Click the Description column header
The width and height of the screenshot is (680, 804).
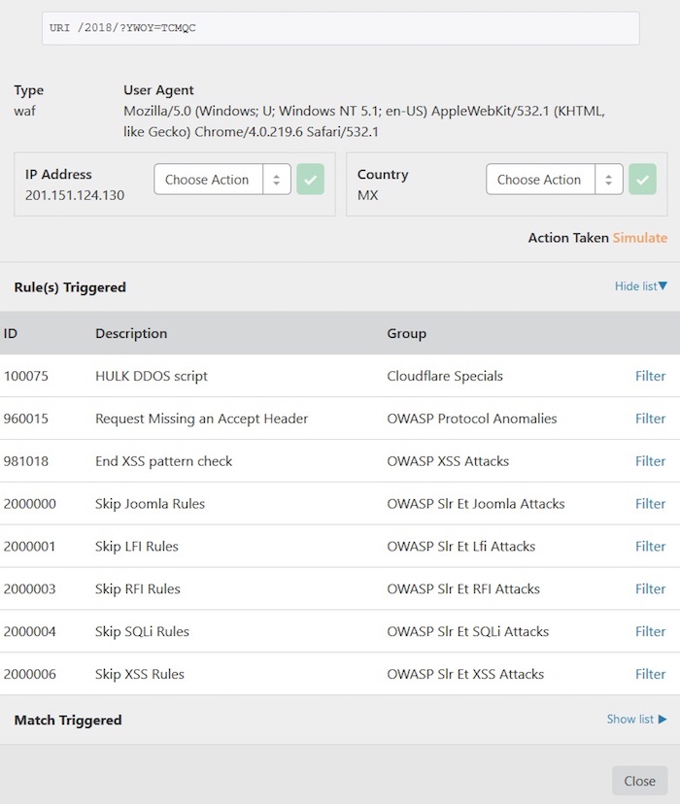[x=131, y=333]
